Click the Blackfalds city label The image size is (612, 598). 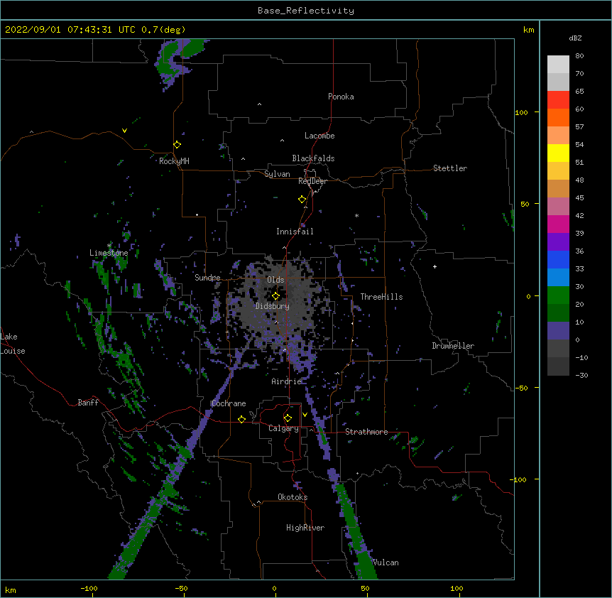coord(313,158)
